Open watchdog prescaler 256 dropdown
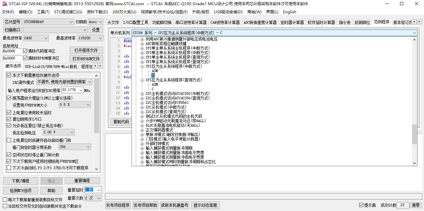Image resolution: width=424 pixels, height=211 pixels. pos(75,147)
